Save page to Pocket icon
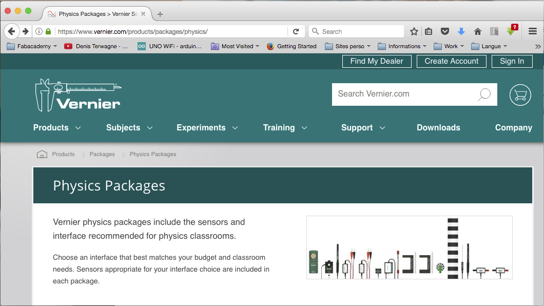Image resolution: width=544 pixels, height=306 pixels. point(445,31)
